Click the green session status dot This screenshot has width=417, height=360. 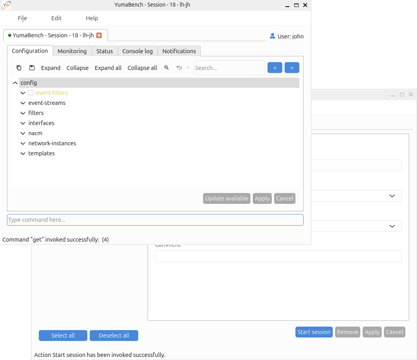click(10, 35)
